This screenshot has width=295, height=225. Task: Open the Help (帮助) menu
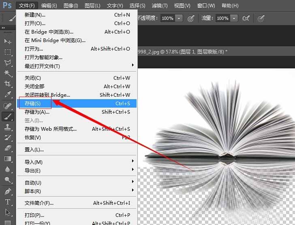coord(230,5)
